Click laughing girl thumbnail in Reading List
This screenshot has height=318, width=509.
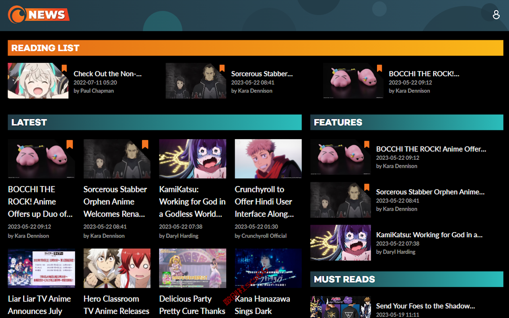click(x=38, y=81)
